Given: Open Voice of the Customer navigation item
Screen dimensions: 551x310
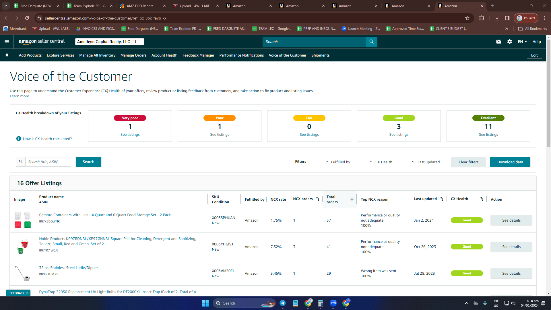Looking at the screenshot, I should pos(288,55).
